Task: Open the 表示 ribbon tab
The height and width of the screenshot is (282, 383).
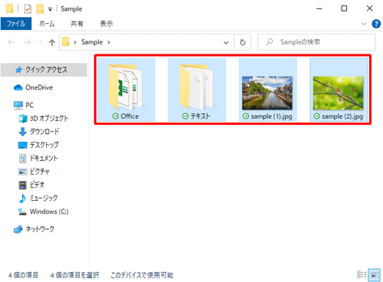Action: pyautogui.click(x=106, y=24)
